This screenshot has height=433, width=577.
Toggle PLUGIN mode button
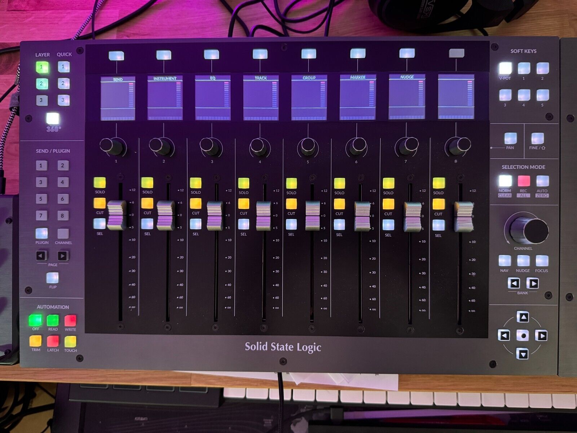[41, 233]
